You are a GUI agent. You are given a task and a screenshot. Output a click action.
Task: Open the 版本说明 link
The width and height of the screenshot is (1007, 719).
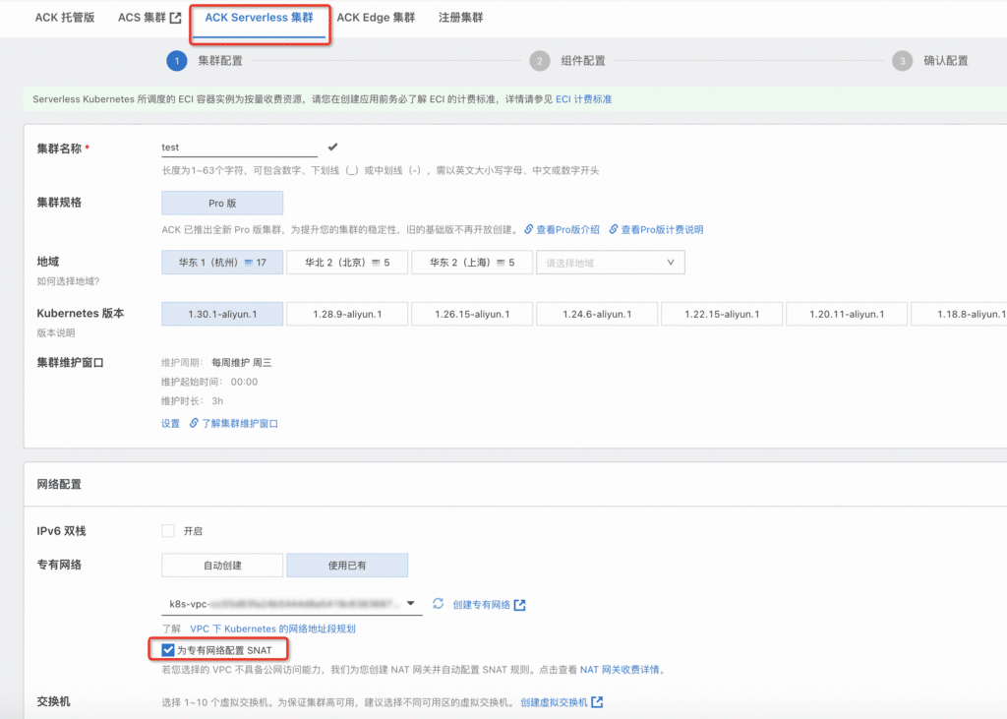[x=56, y=332]
